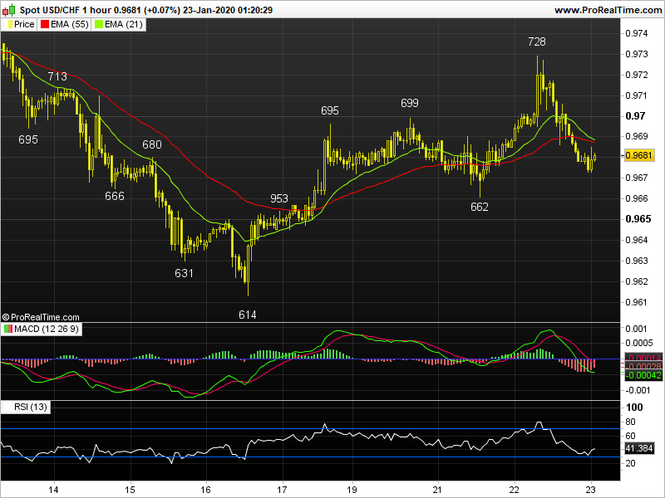
Task: Click the red color swatch next to EMA (55)
Action: [x=43, y=24]
